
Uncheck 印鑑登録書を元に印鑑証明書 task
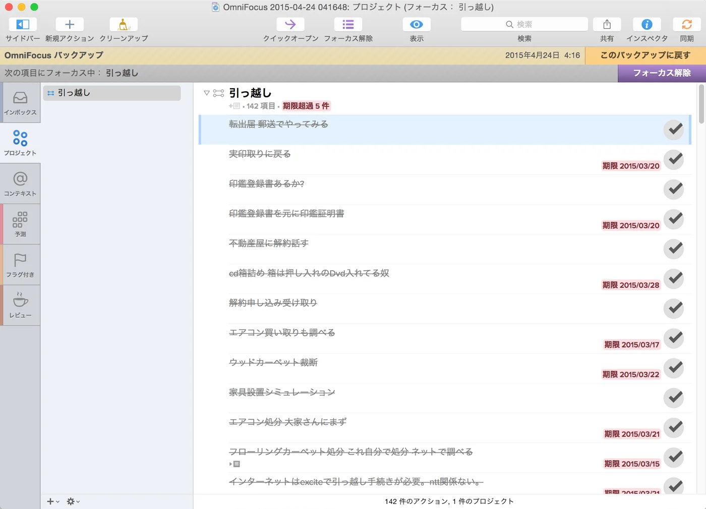coord(674,219)
